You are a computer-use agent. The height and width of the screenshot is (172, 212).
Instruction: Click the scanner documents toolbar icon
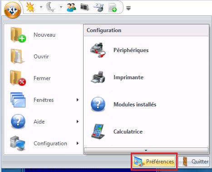click(99, 7)
